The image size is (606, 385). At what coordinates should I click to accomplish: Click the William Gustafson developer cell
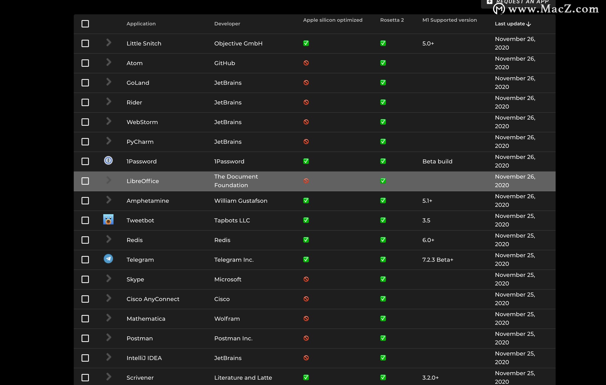(x=241, y=201)
